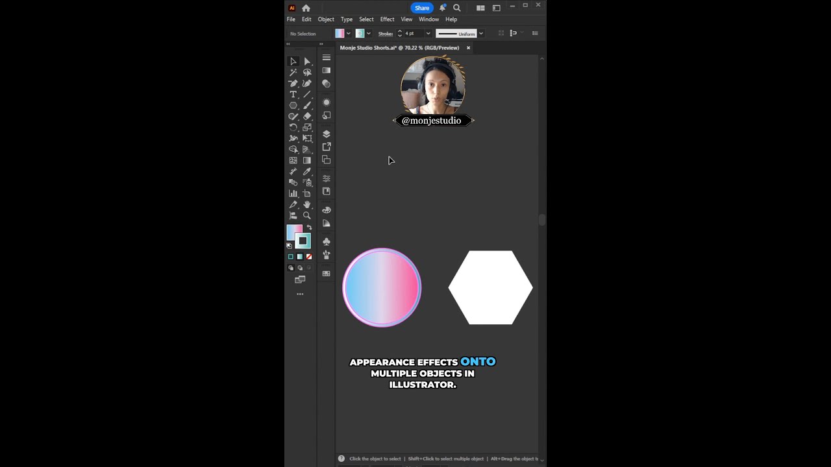Select the Direct Selection tool
The width and height of the screenshot is (831, 467).
307,62
